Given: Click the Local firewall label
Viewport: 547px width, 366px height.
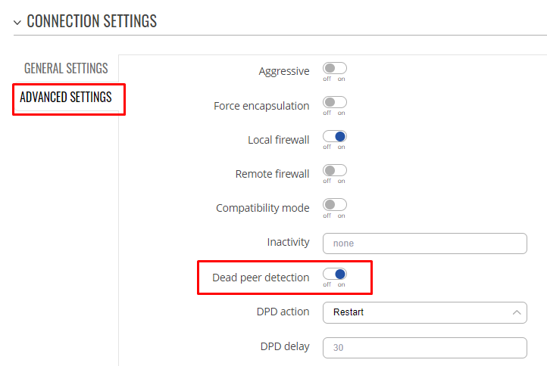Looking at the screenshot, I should click(x=278, y=140).
